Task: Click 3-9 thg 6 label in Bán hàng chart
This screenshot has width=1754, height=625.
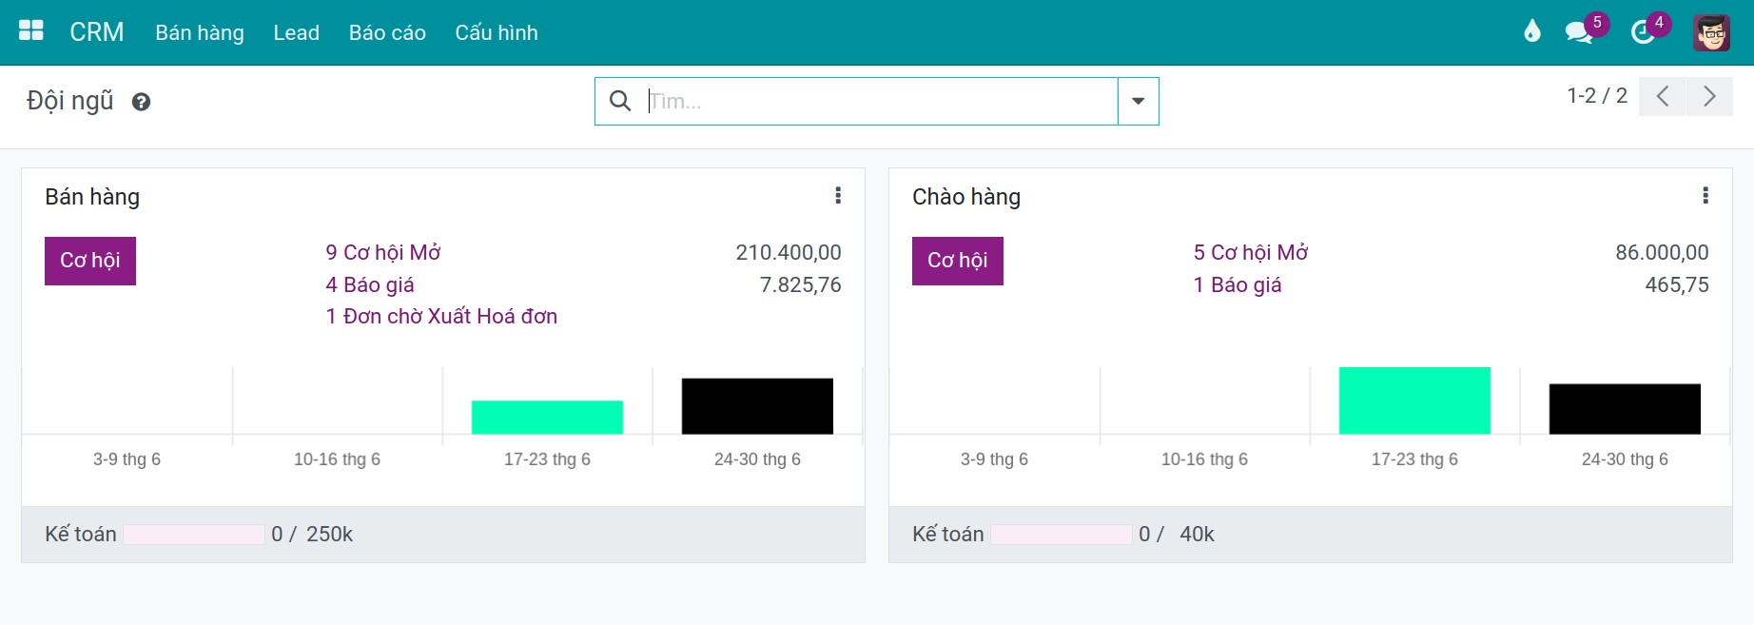Action: coord(127,459)
